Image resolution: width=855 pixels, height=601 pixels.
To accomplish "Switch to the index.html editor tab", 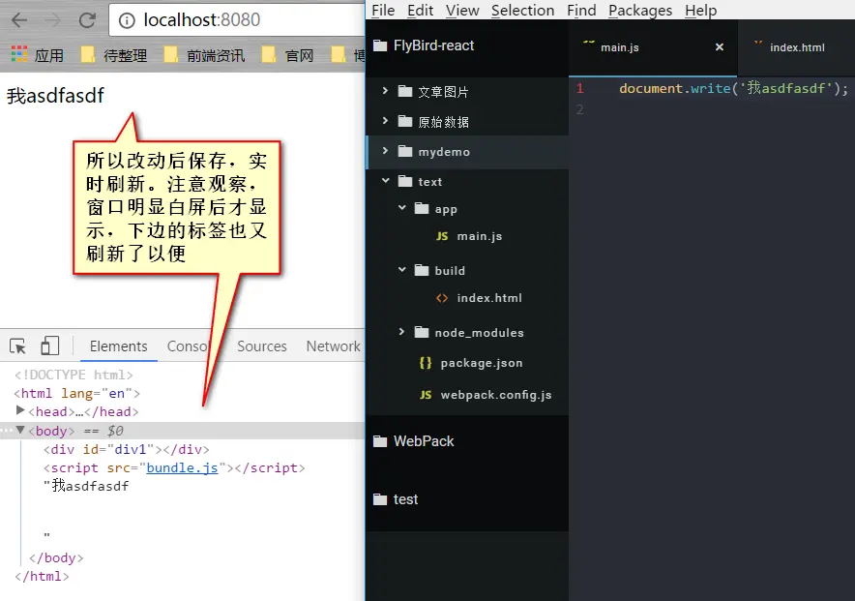I will (797, 48).
